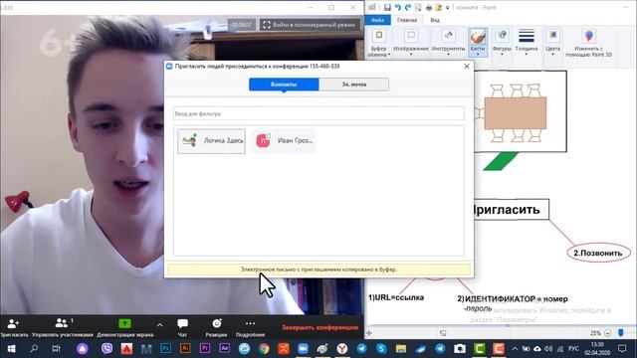This screenshot has height=358, width=637.
Task: Open Task View on the taskbar
Action: [57, 349]
